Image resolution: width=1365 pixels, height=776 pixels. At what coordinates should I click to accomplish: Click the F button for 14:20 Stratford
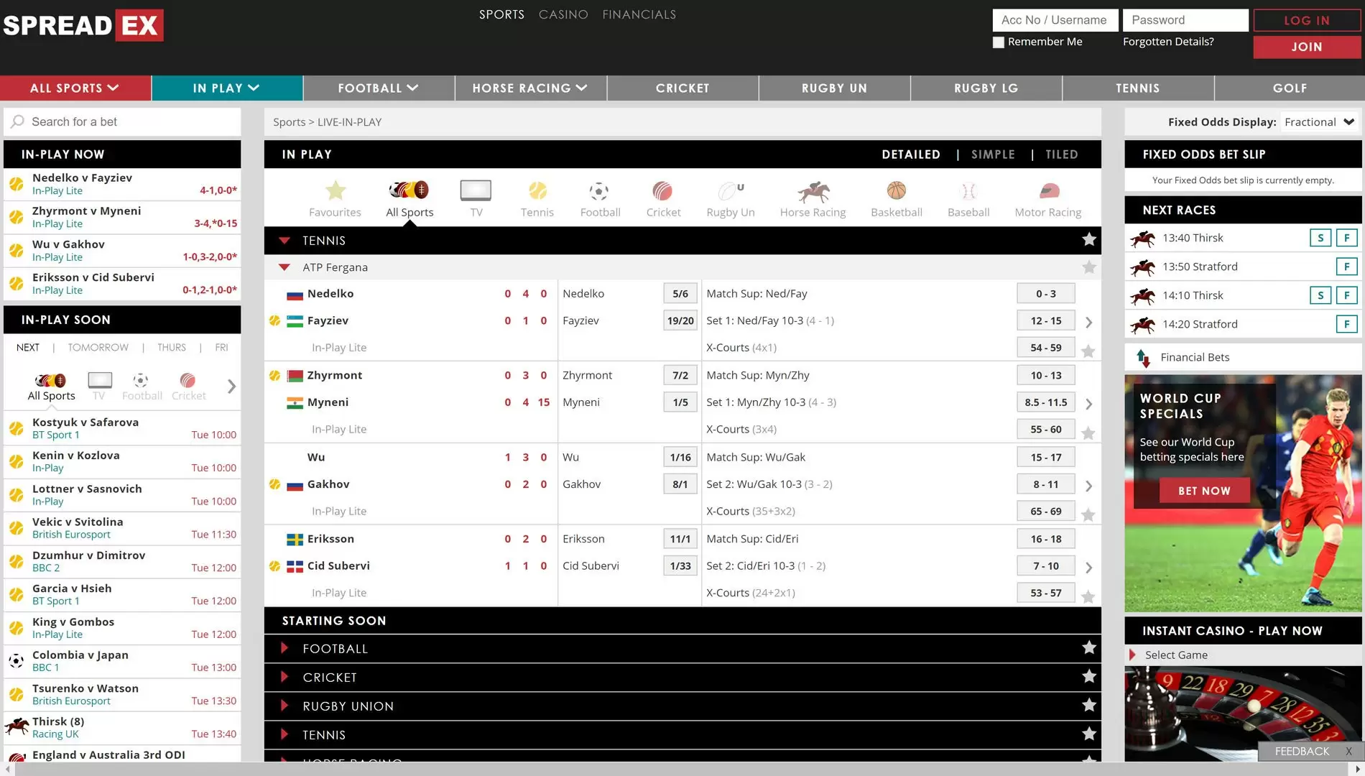pyautogui.click(x=1346, y=324)
